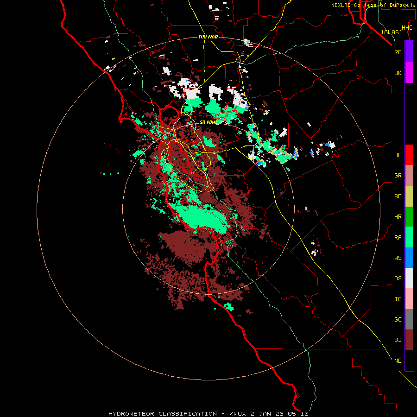The image size is (417, 417).
Task: Click the HHC product code text
Action: point(407,28)
